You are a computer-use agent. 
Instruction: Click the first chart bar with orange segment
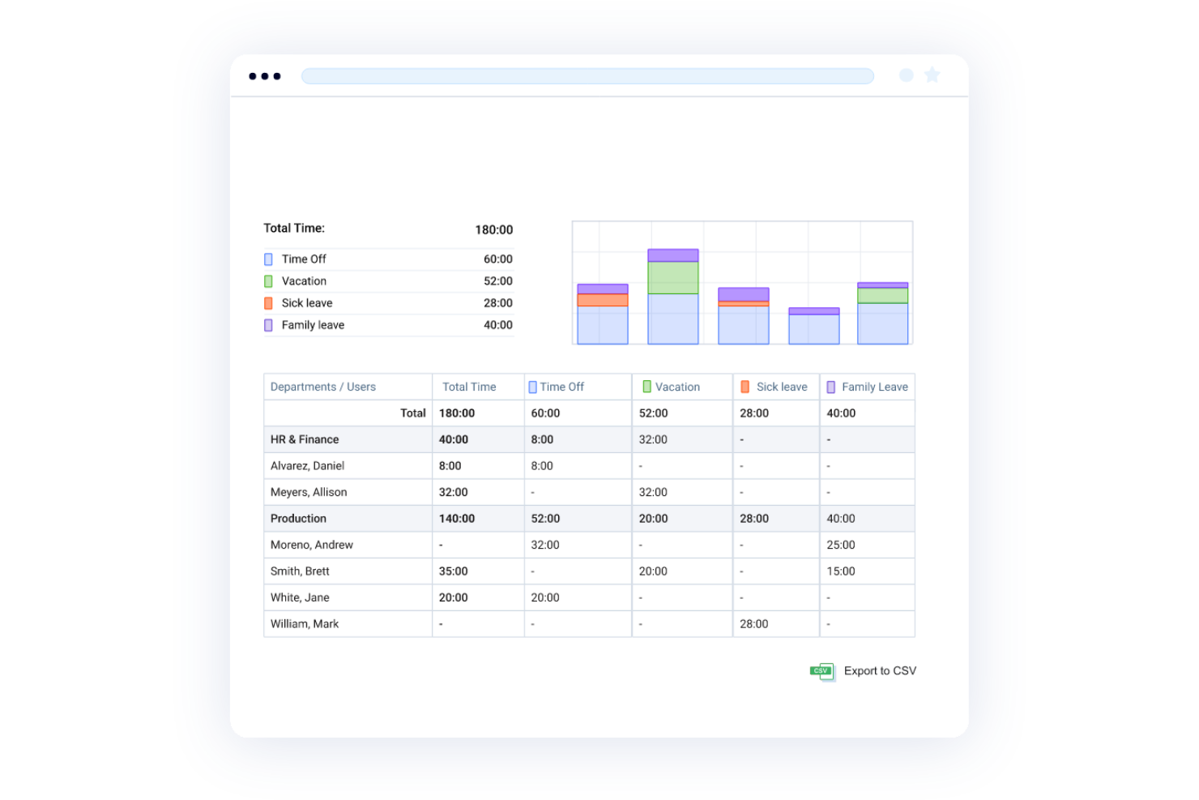603,314
